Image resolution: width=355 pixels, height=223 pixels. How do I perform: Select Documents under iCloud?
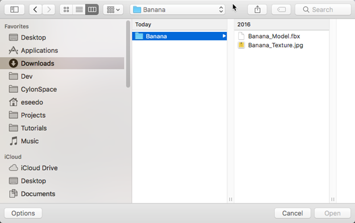pos(62,193)
